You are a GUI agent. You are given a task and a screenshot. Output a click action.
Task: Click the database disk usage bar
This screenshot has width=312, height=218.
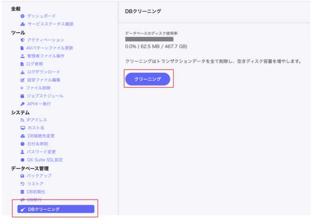tap(149, 39)
